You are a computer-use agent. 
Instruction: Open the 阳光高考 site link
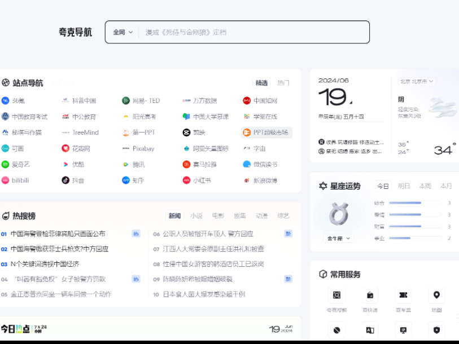coord(145,116)
